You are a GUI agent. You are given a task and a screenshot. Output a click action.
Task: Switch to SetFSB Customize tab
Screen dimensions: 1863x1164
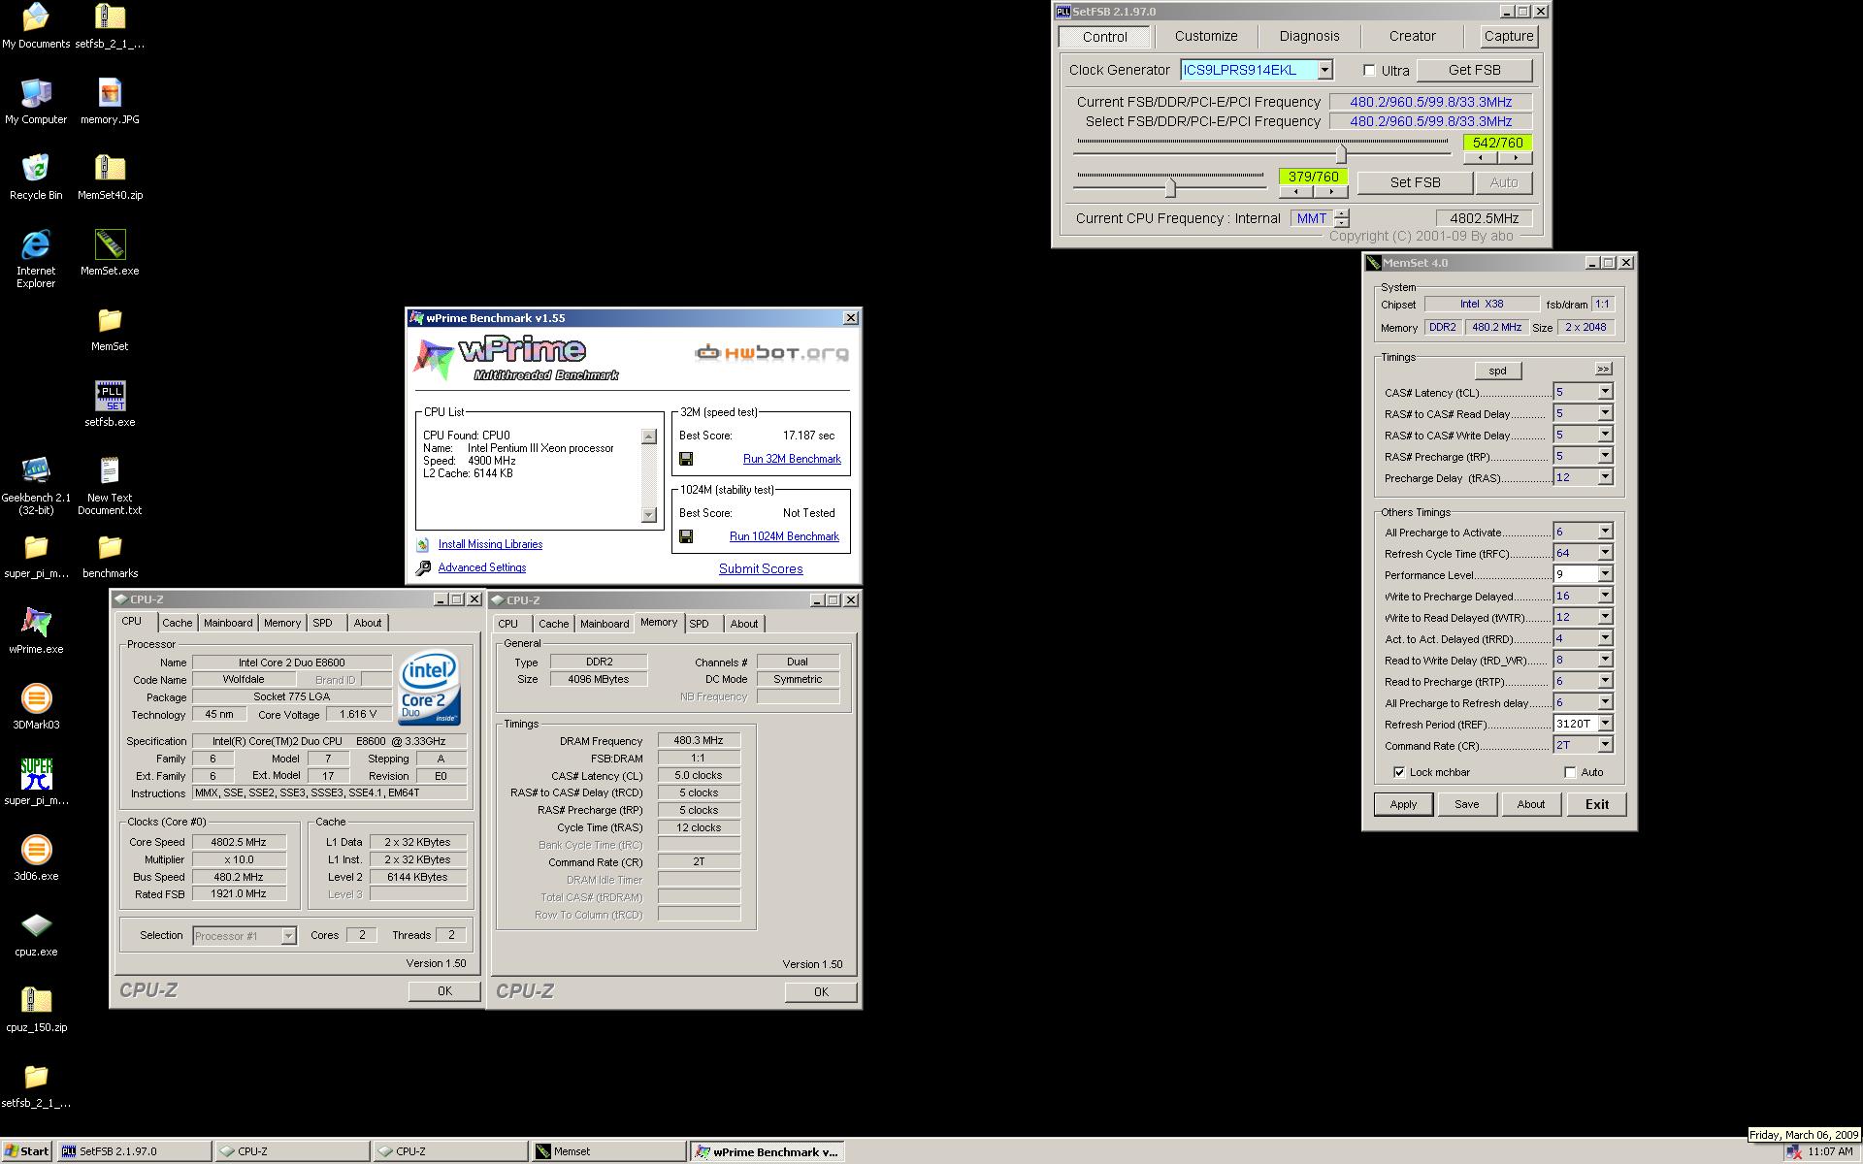(1206, 36)
